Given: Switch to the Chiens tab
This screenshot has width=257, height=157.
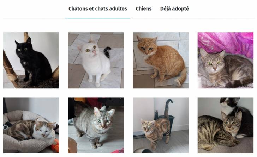Looking at the screenshot, I should [x=144, y=9].
